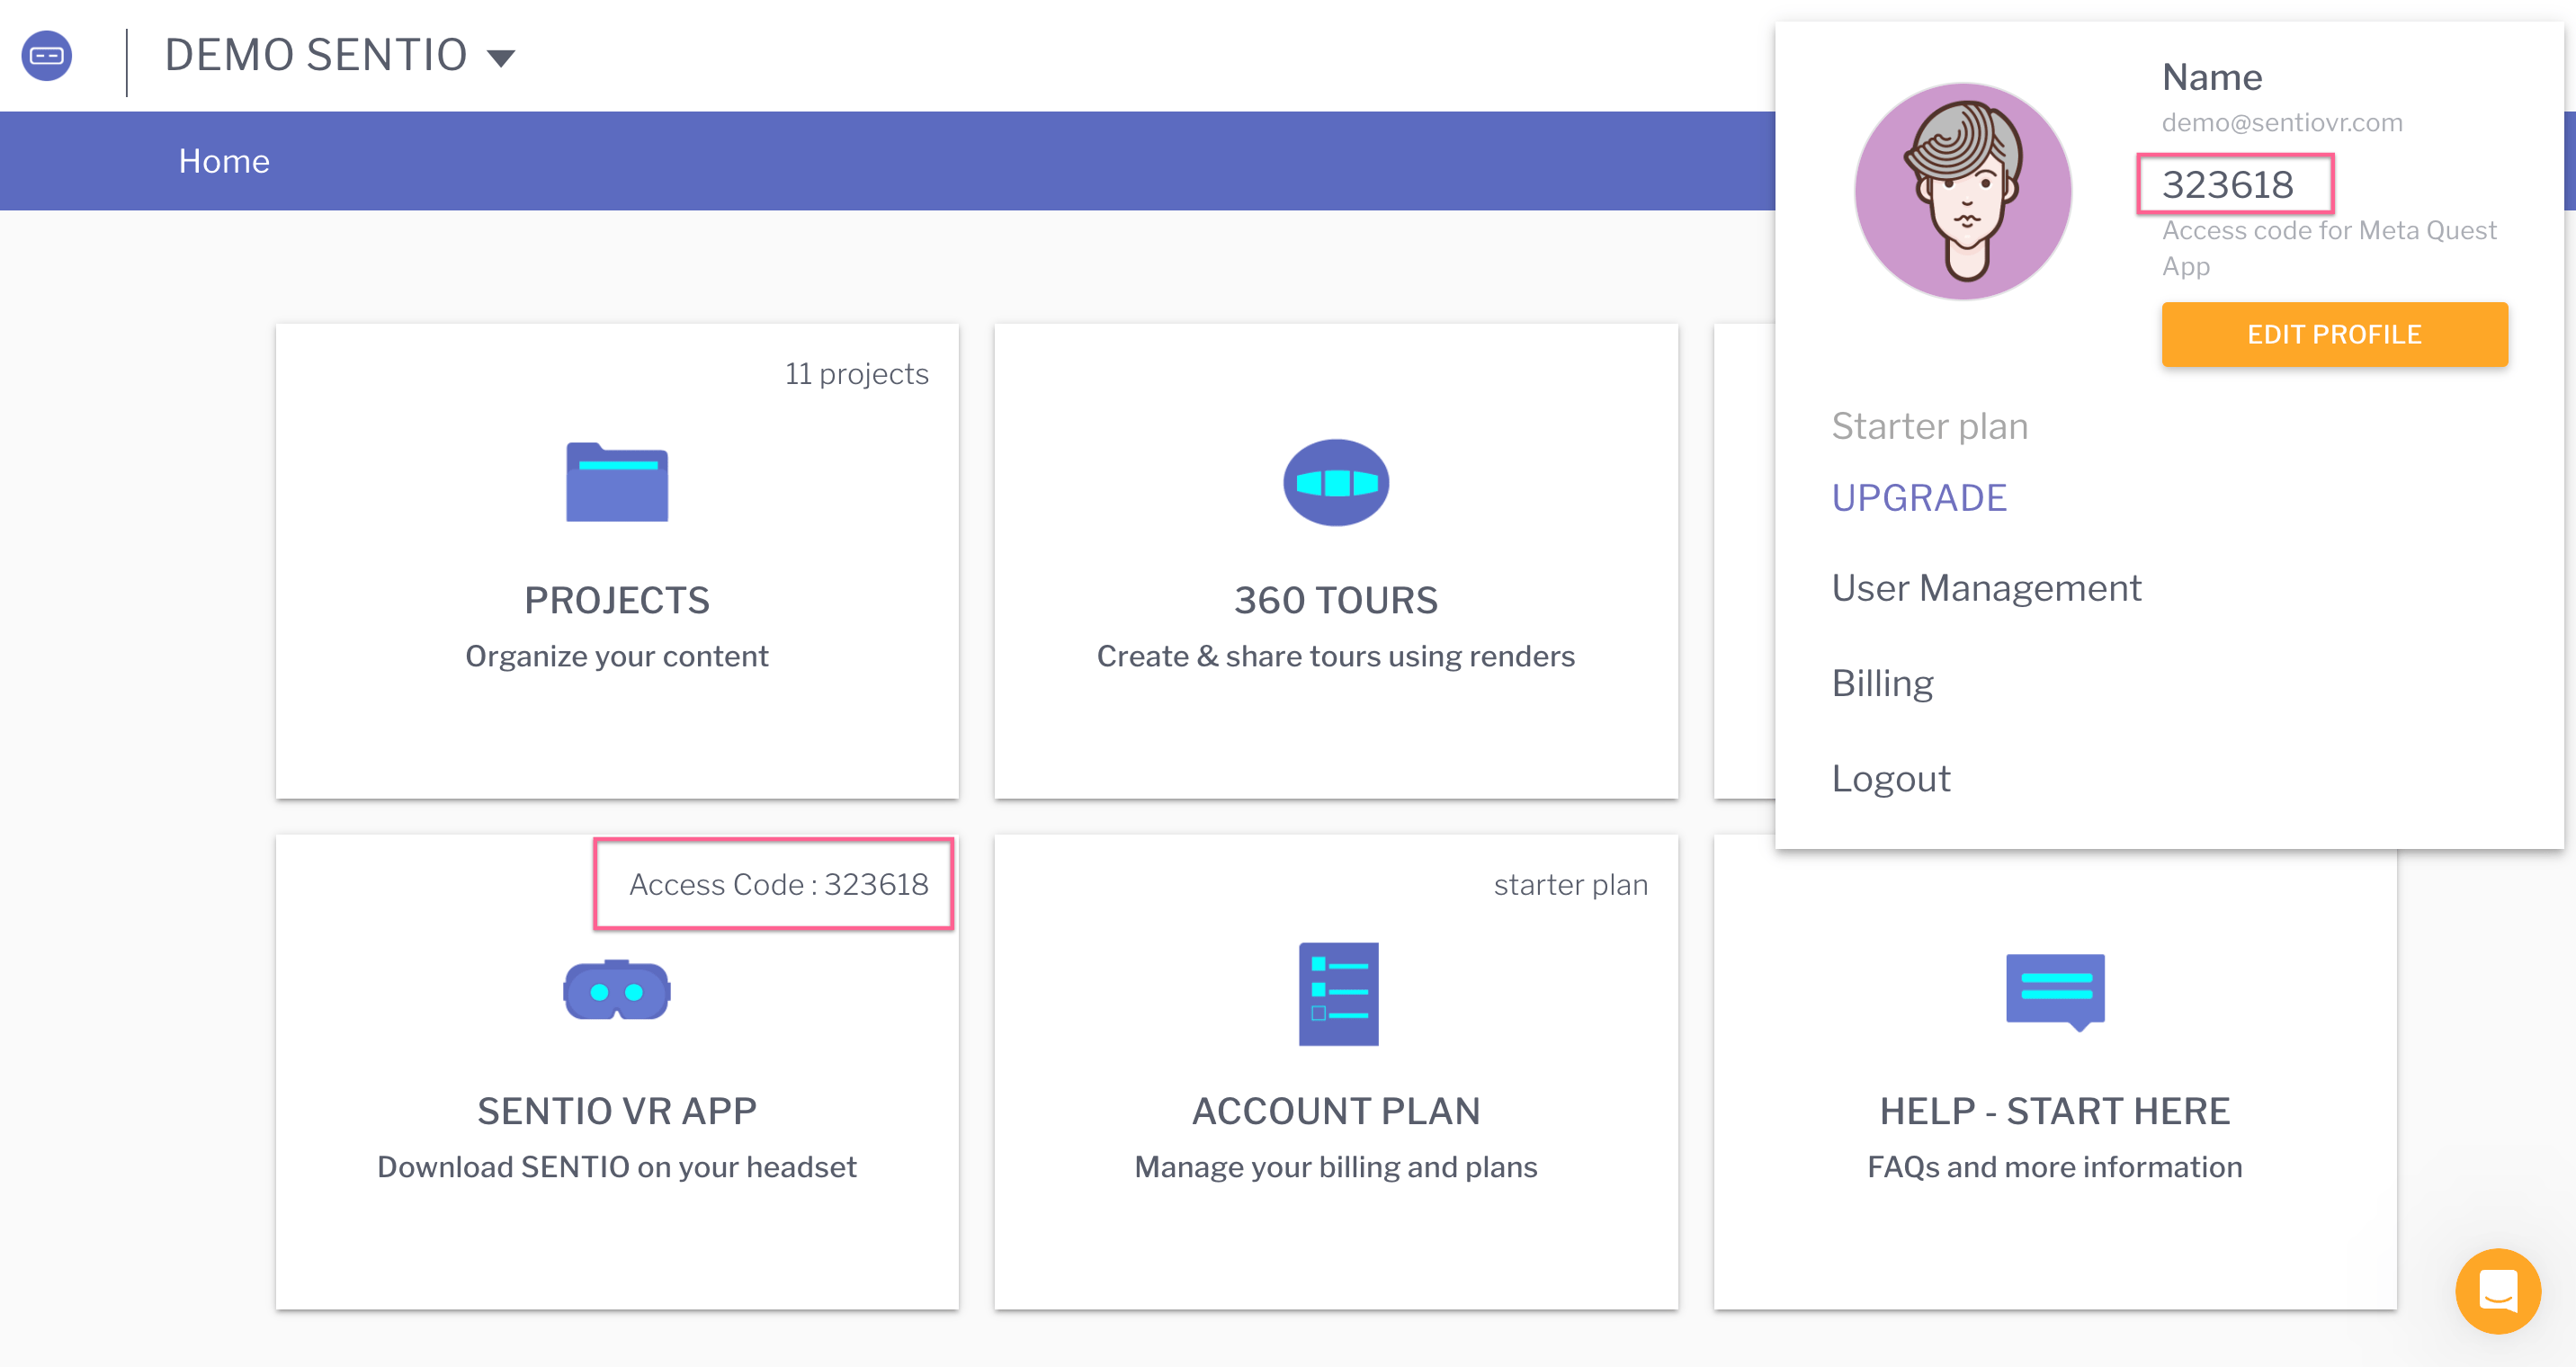Open the Projects card

pos(617,600)
